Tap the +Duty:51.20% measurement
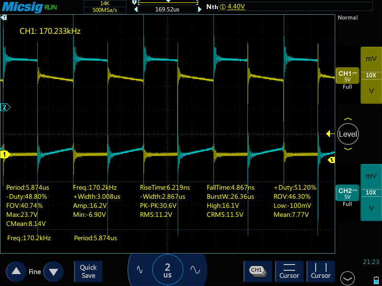Screen dimensions: 382x286 point(295,187)
